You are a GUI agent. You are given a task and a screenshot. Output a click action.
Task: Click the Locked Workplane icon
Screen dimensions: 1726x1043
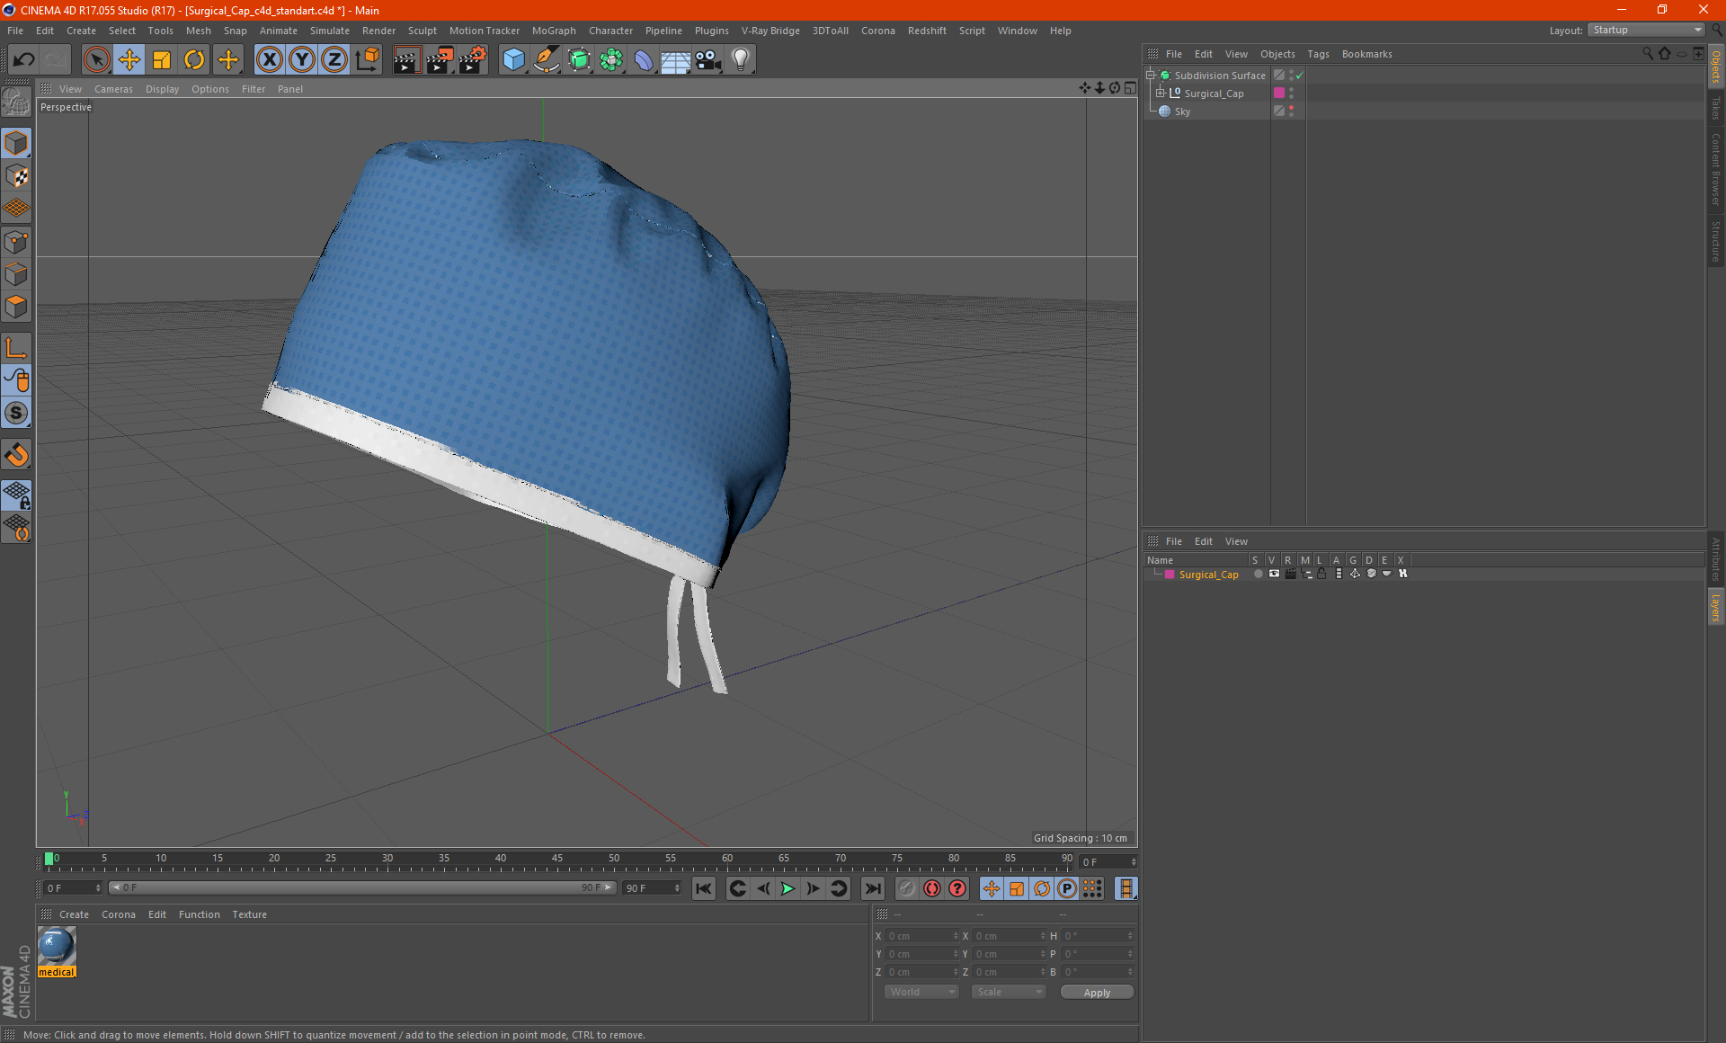tap(17, 495)
